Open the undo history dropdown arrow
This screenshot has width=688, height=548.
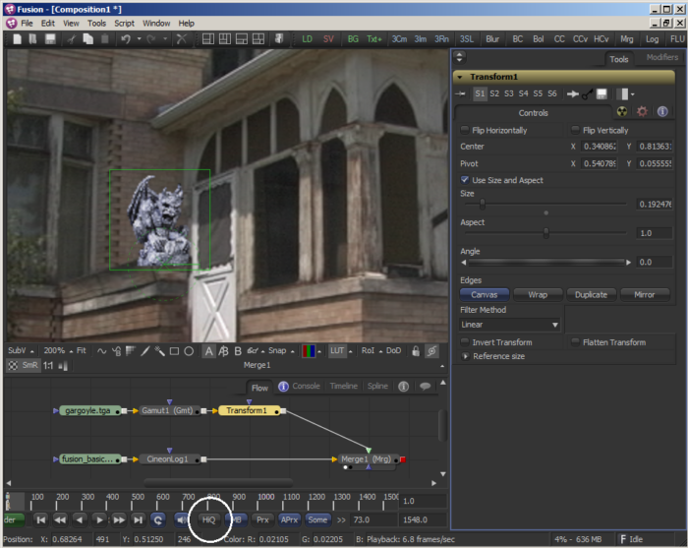140,39
